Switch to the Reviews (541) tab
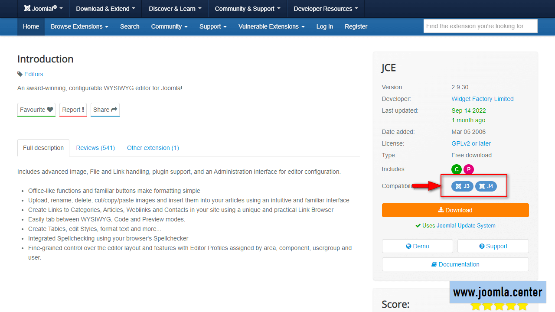This screenshot has width=555, height=312. (x=95, y=148)
